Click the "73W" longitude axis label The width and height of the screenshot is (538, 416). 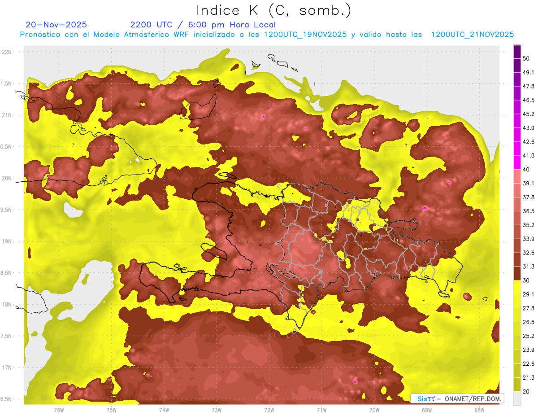pyautogui.click(x=217, y=410)
